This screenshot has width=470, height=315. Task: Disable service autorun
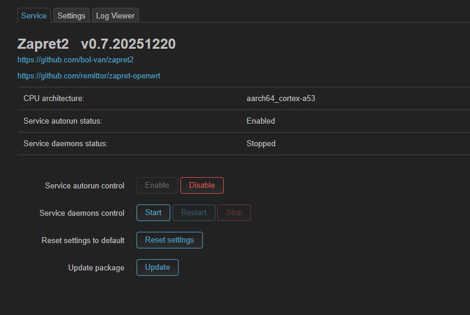202,185
